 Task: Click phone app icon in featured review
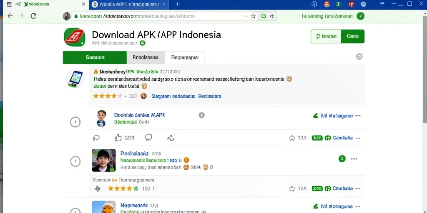coord(75,79)
